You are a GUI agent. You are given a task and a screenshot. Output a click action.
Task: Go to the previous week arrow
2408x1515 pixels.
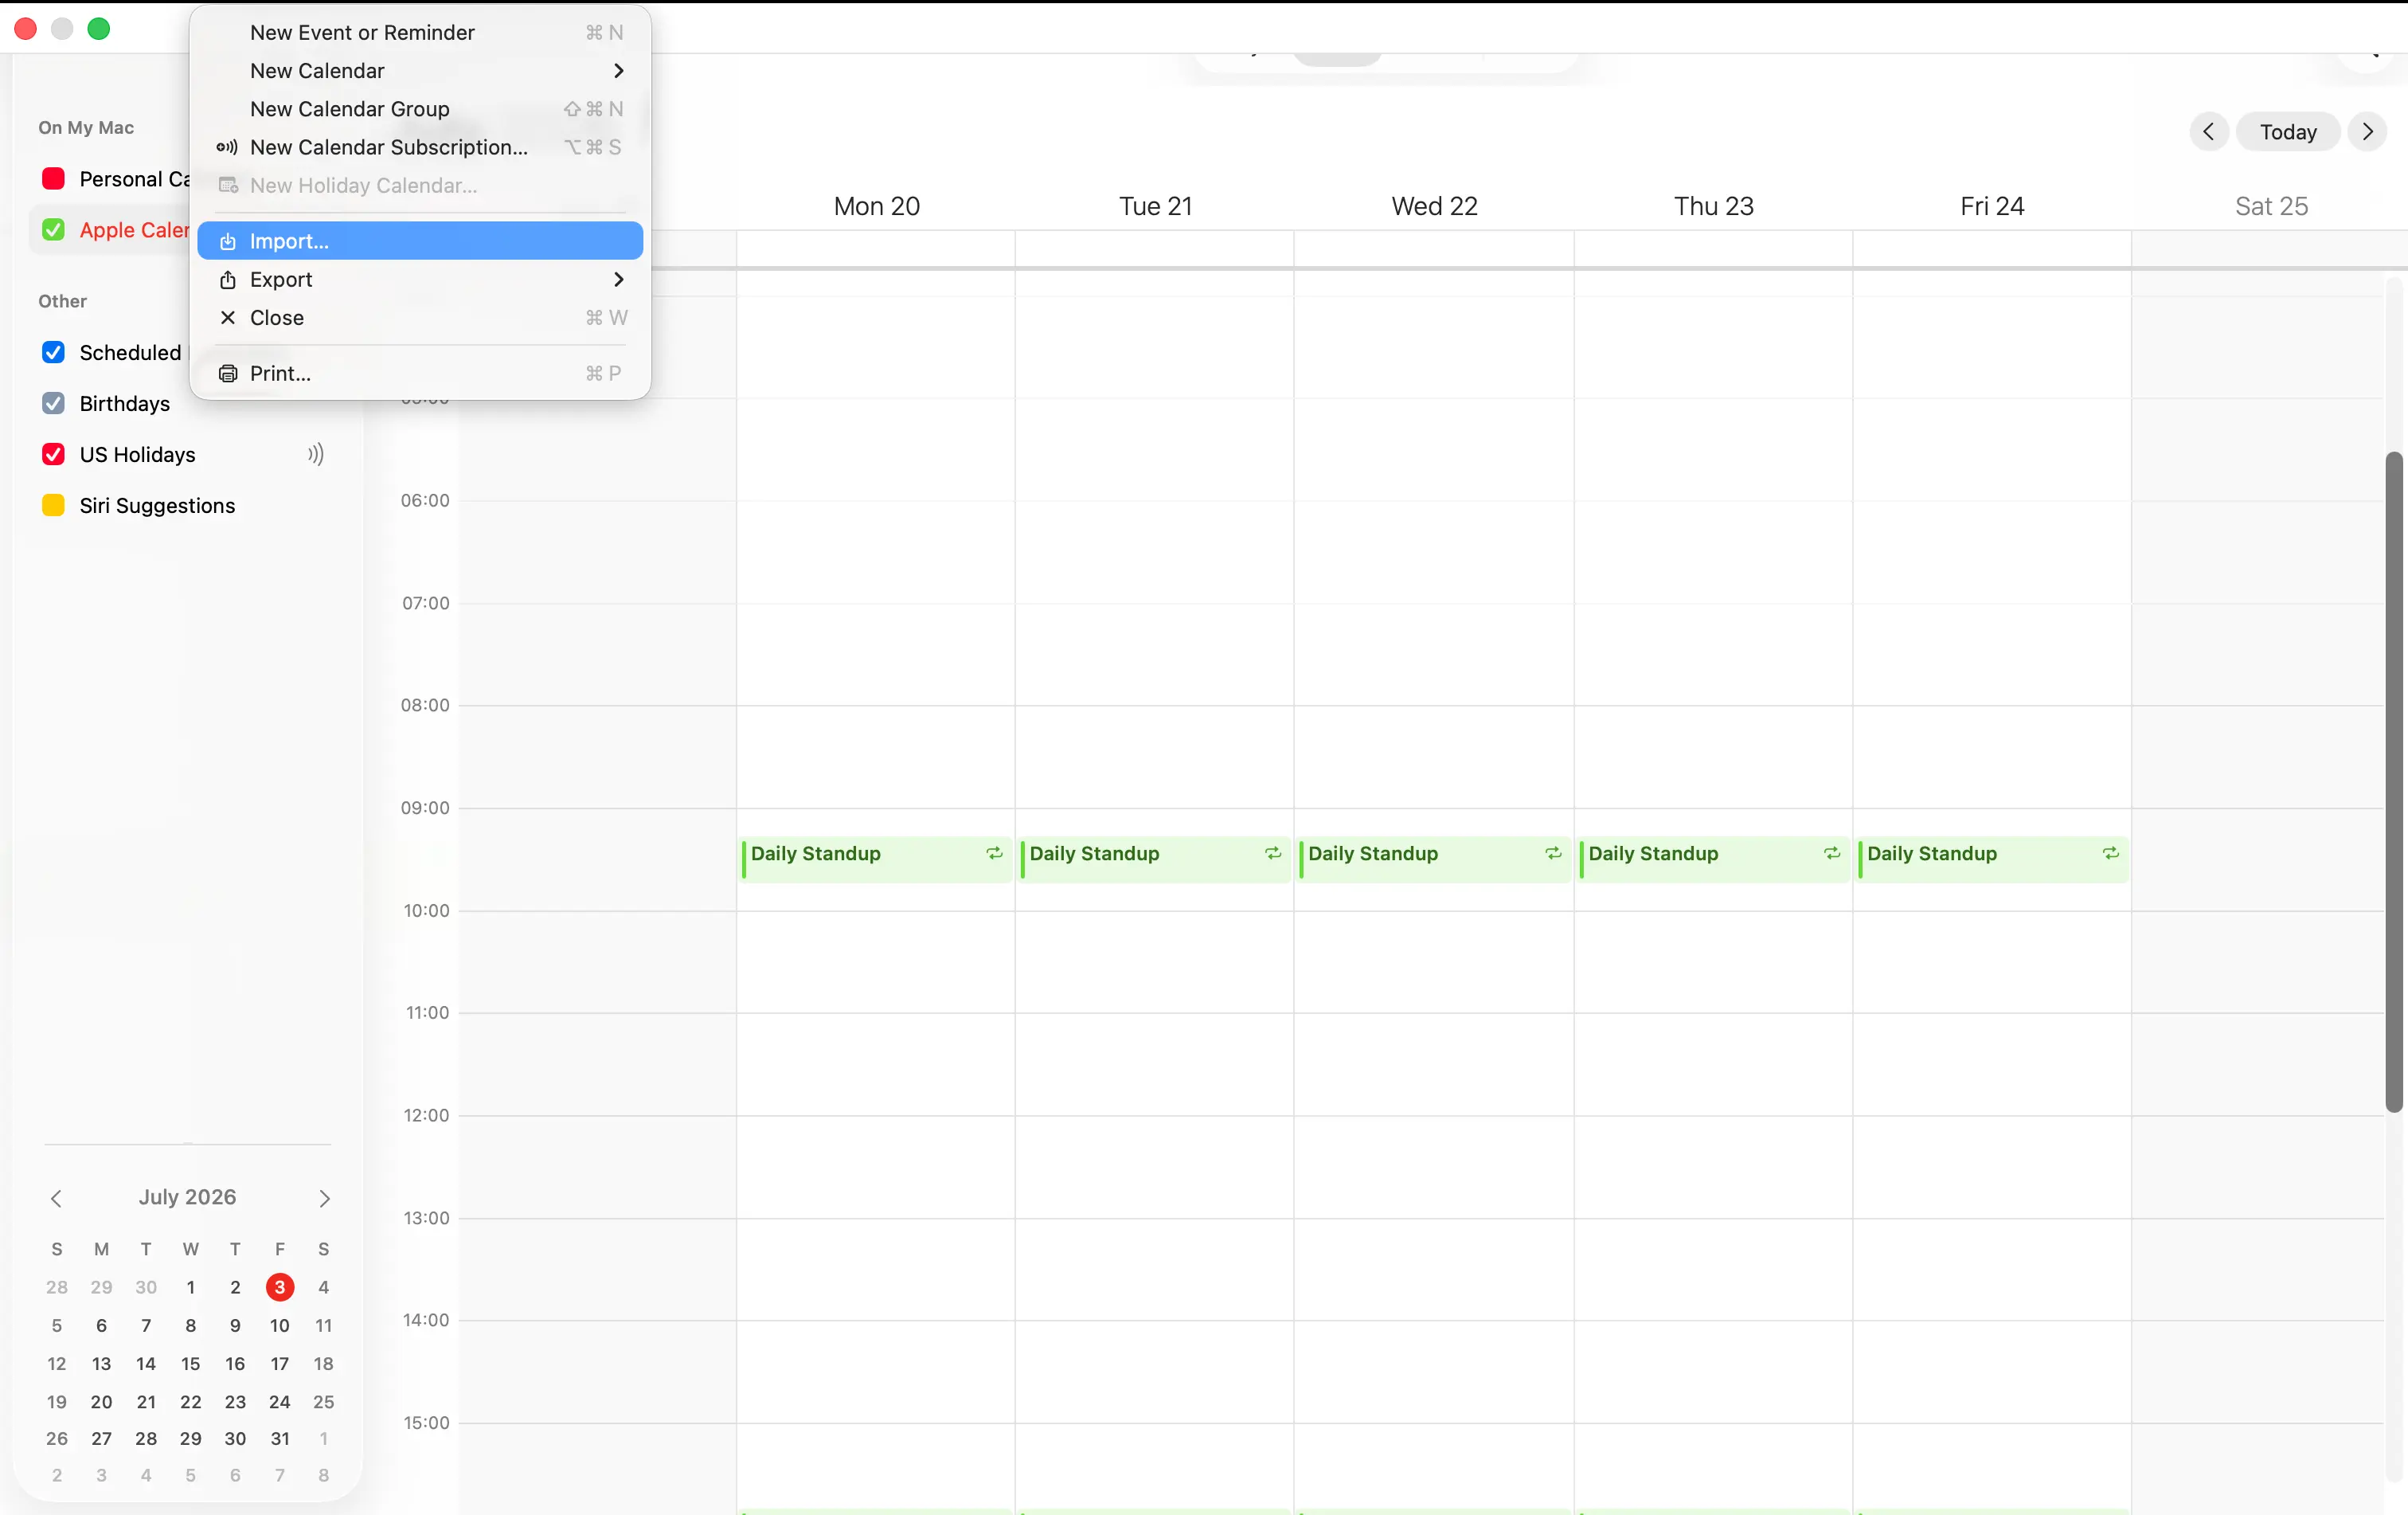2209,131
